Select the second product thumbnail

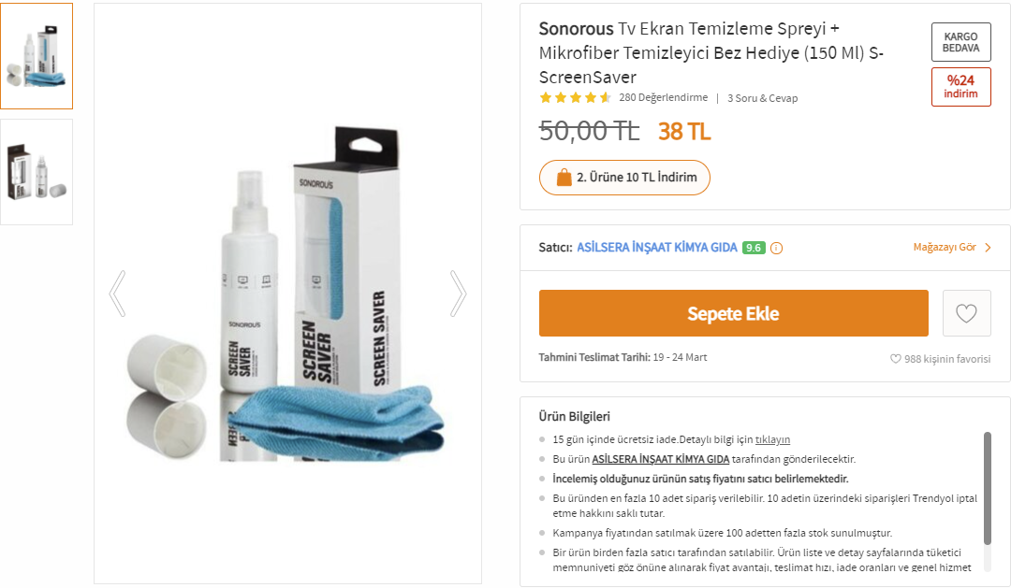(x=37, y=172)
